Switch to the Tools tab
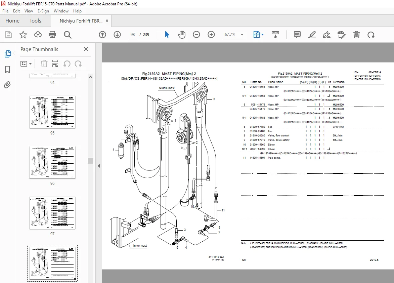 point(35,21)
